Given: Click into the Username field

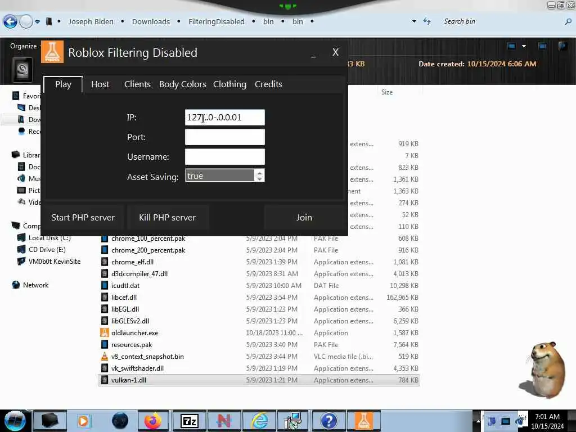Looking at the screenshot, I should [225, 157].
